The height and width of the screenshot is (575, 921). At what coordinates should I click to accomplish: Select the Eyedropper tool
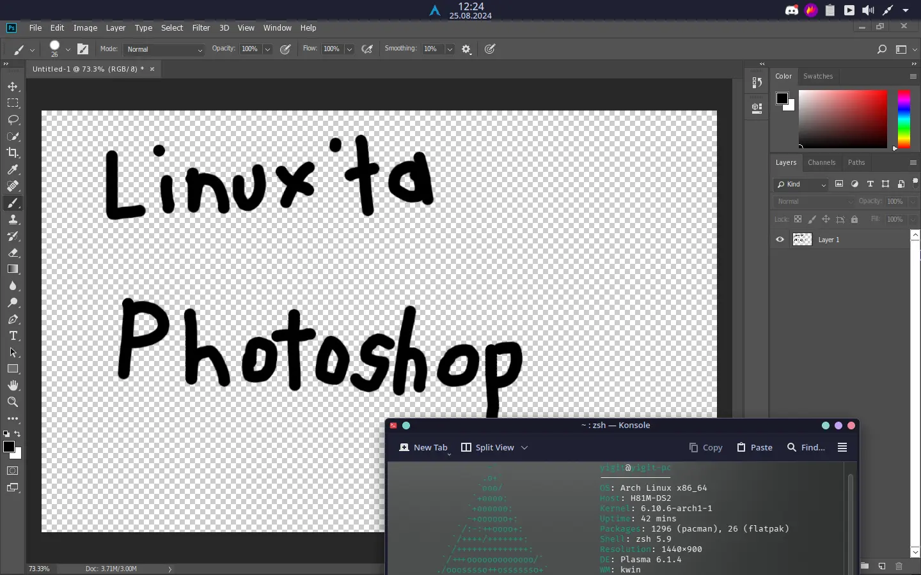(13, 169)
